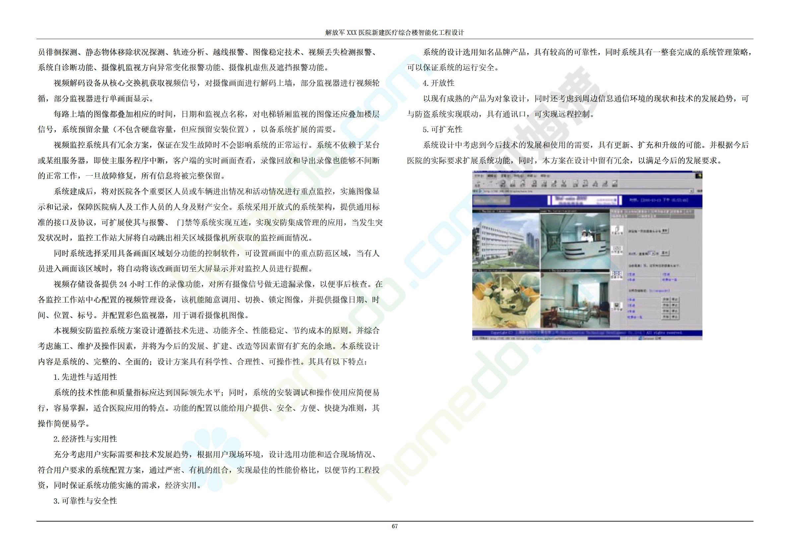Expand the address bar dropdown arrow
Screen dimensions: 790x558
(x=691, y=192)
